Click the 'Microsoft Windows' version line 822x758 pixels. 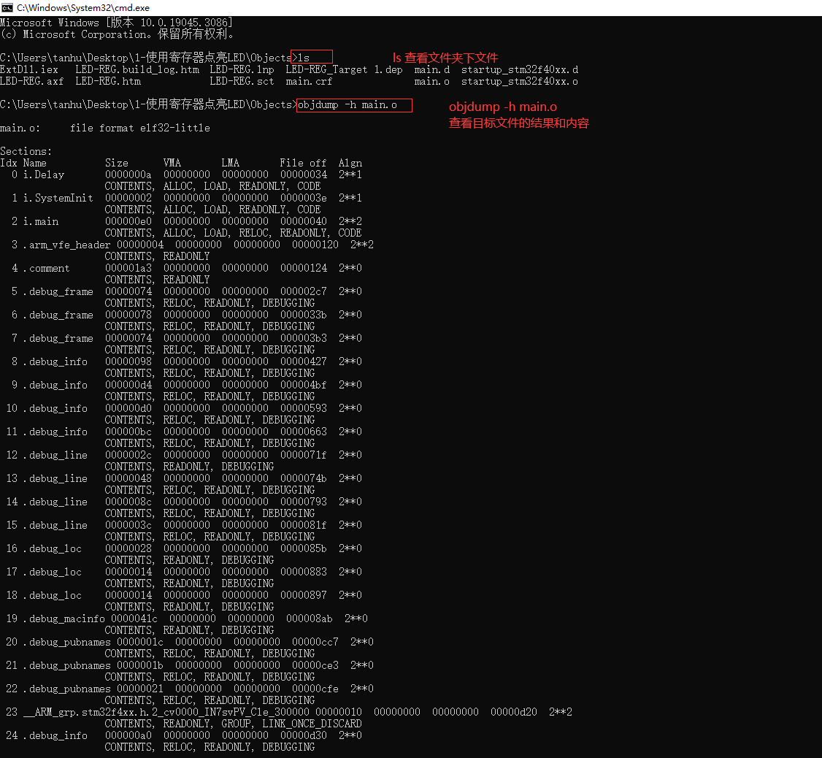pos(116,23)
